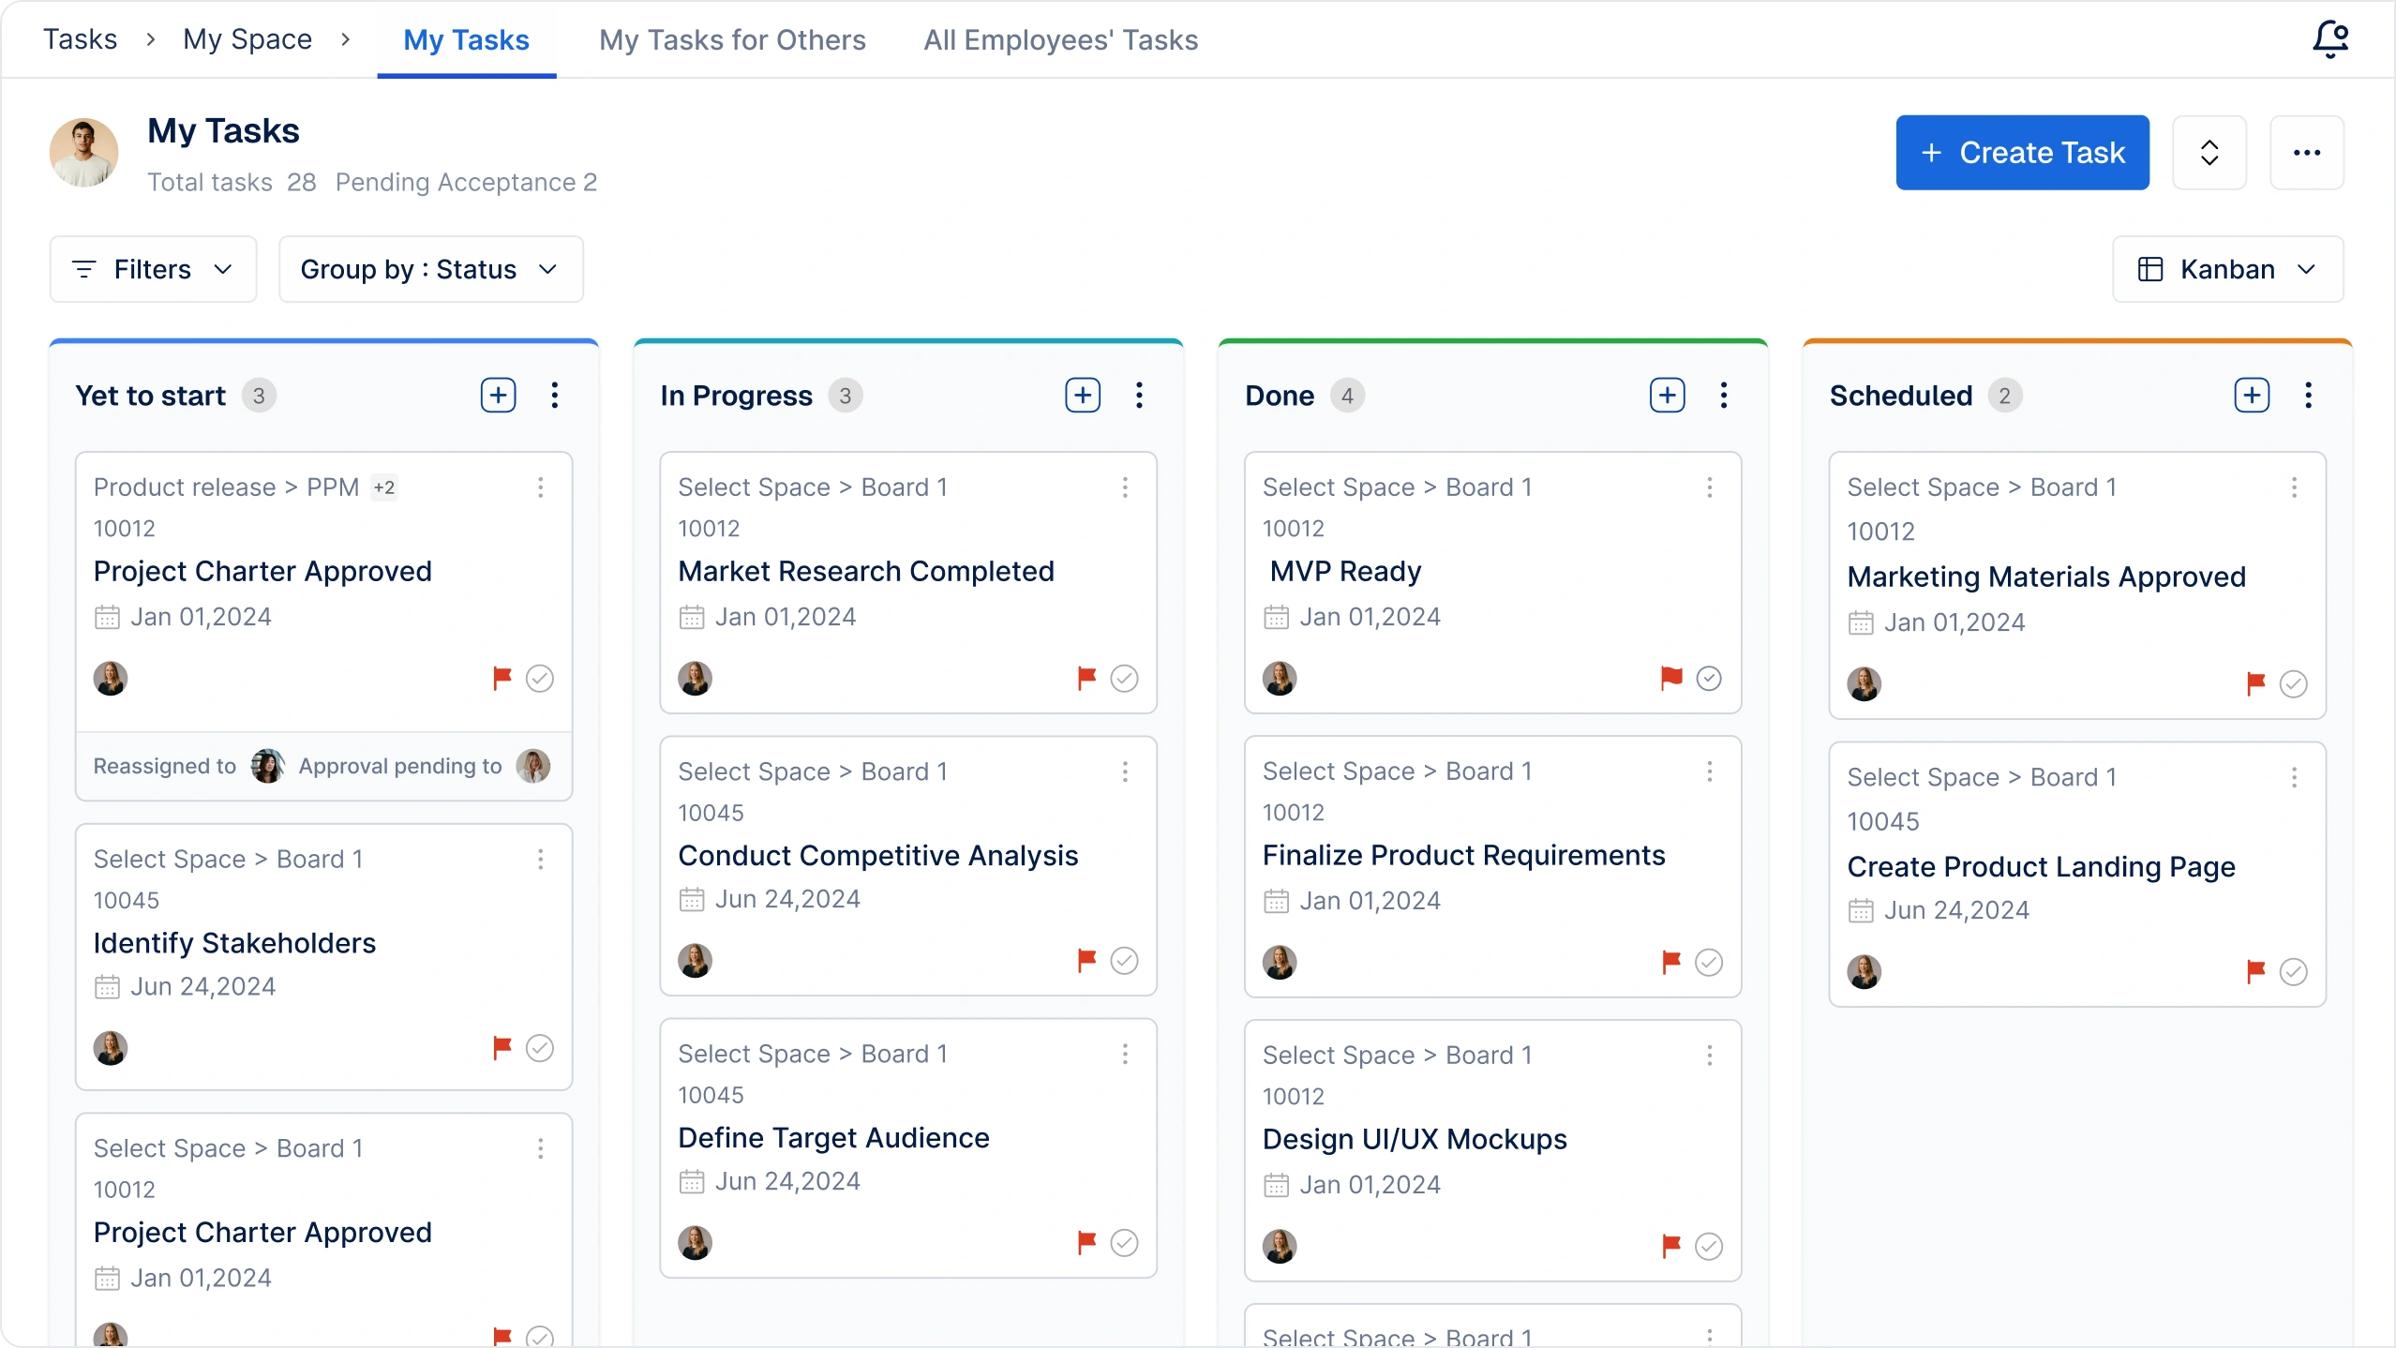
Task: Open the Kanban view selector
Action: tap(2227, 269)
